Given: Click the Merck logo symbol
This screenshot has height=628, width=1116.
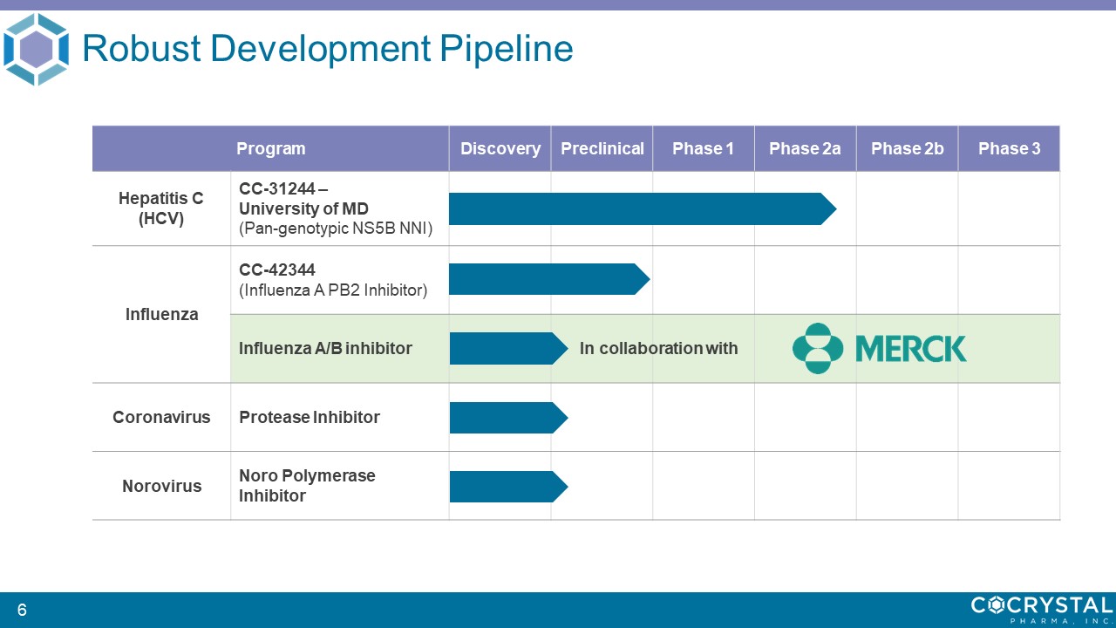Looking at the screenshot, I should (817, 348).
